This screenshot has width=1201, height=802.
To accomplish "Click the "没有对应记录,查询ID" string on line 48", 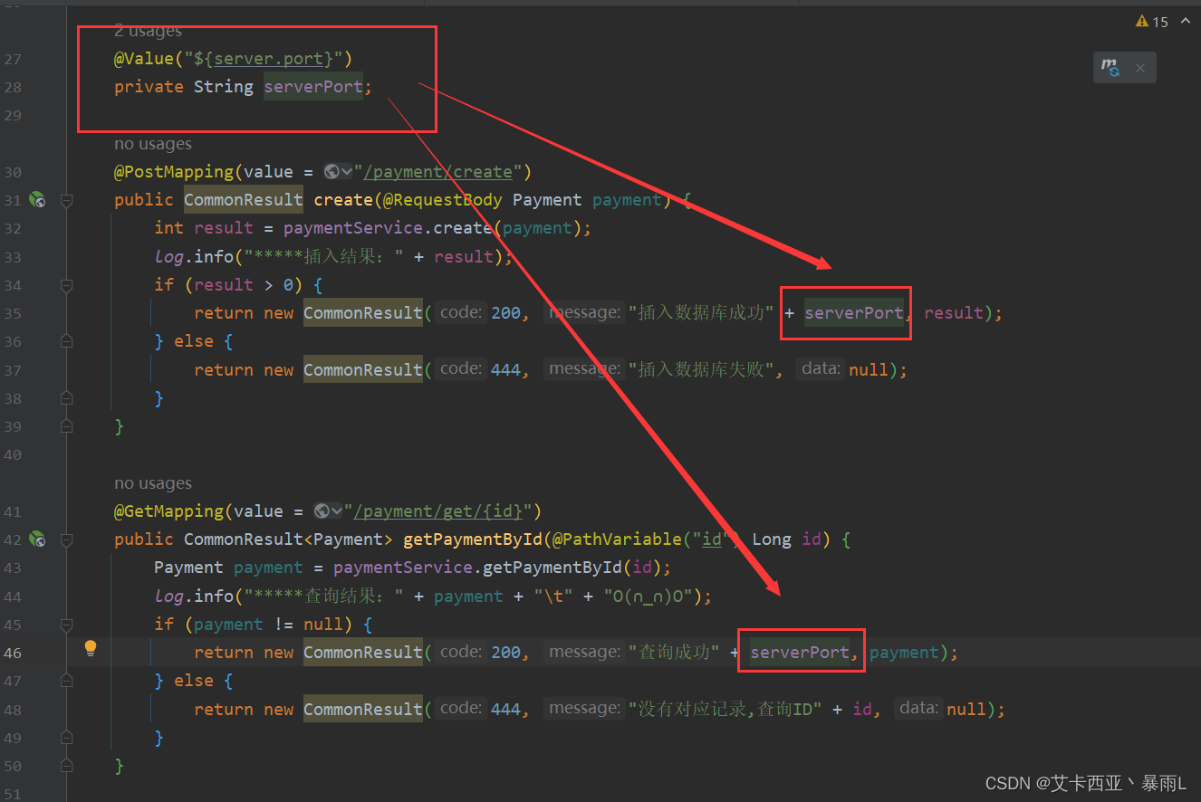I will tap(725, 709).
